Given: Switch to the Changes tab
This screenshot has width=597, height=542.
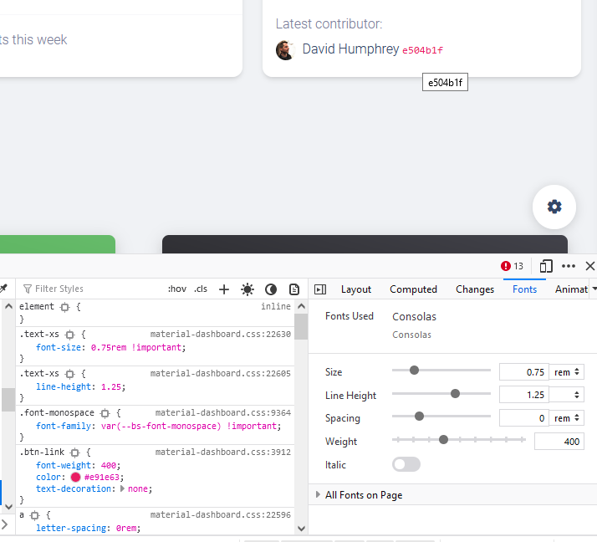Looking at the screenshot, I should (475, 289).
